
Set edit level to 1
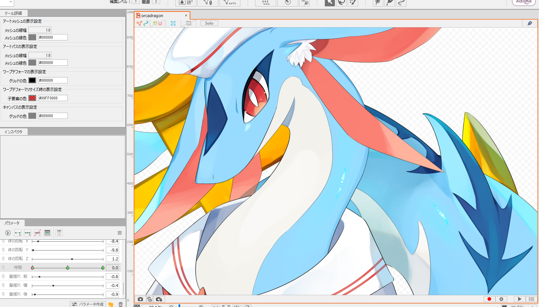(135, 2)
